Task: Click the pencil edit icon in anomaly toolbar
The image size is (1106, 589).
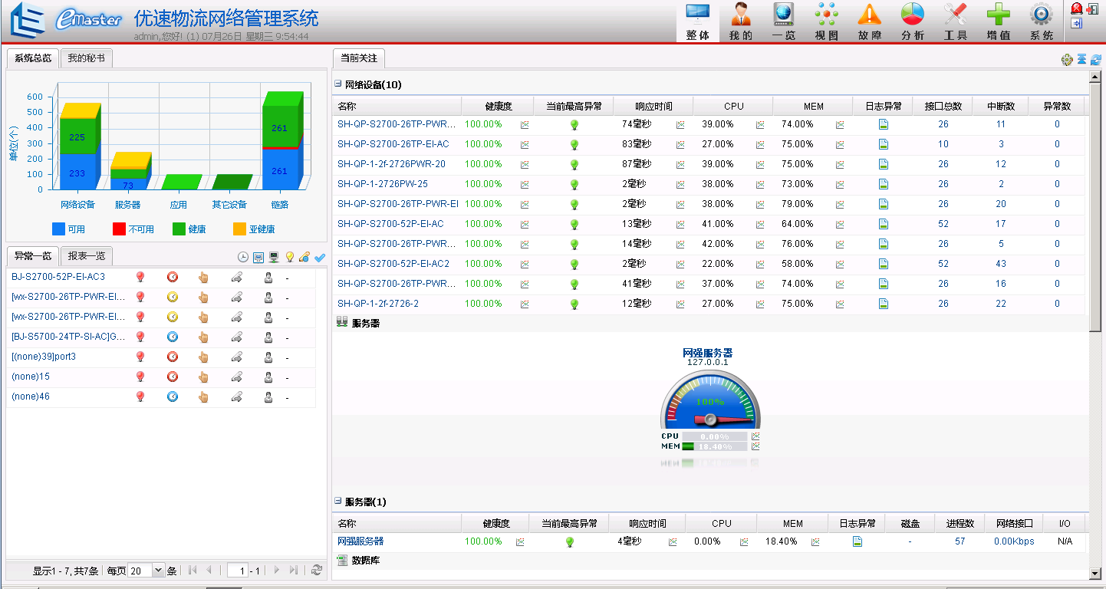Action: click(x=304, y=258)
